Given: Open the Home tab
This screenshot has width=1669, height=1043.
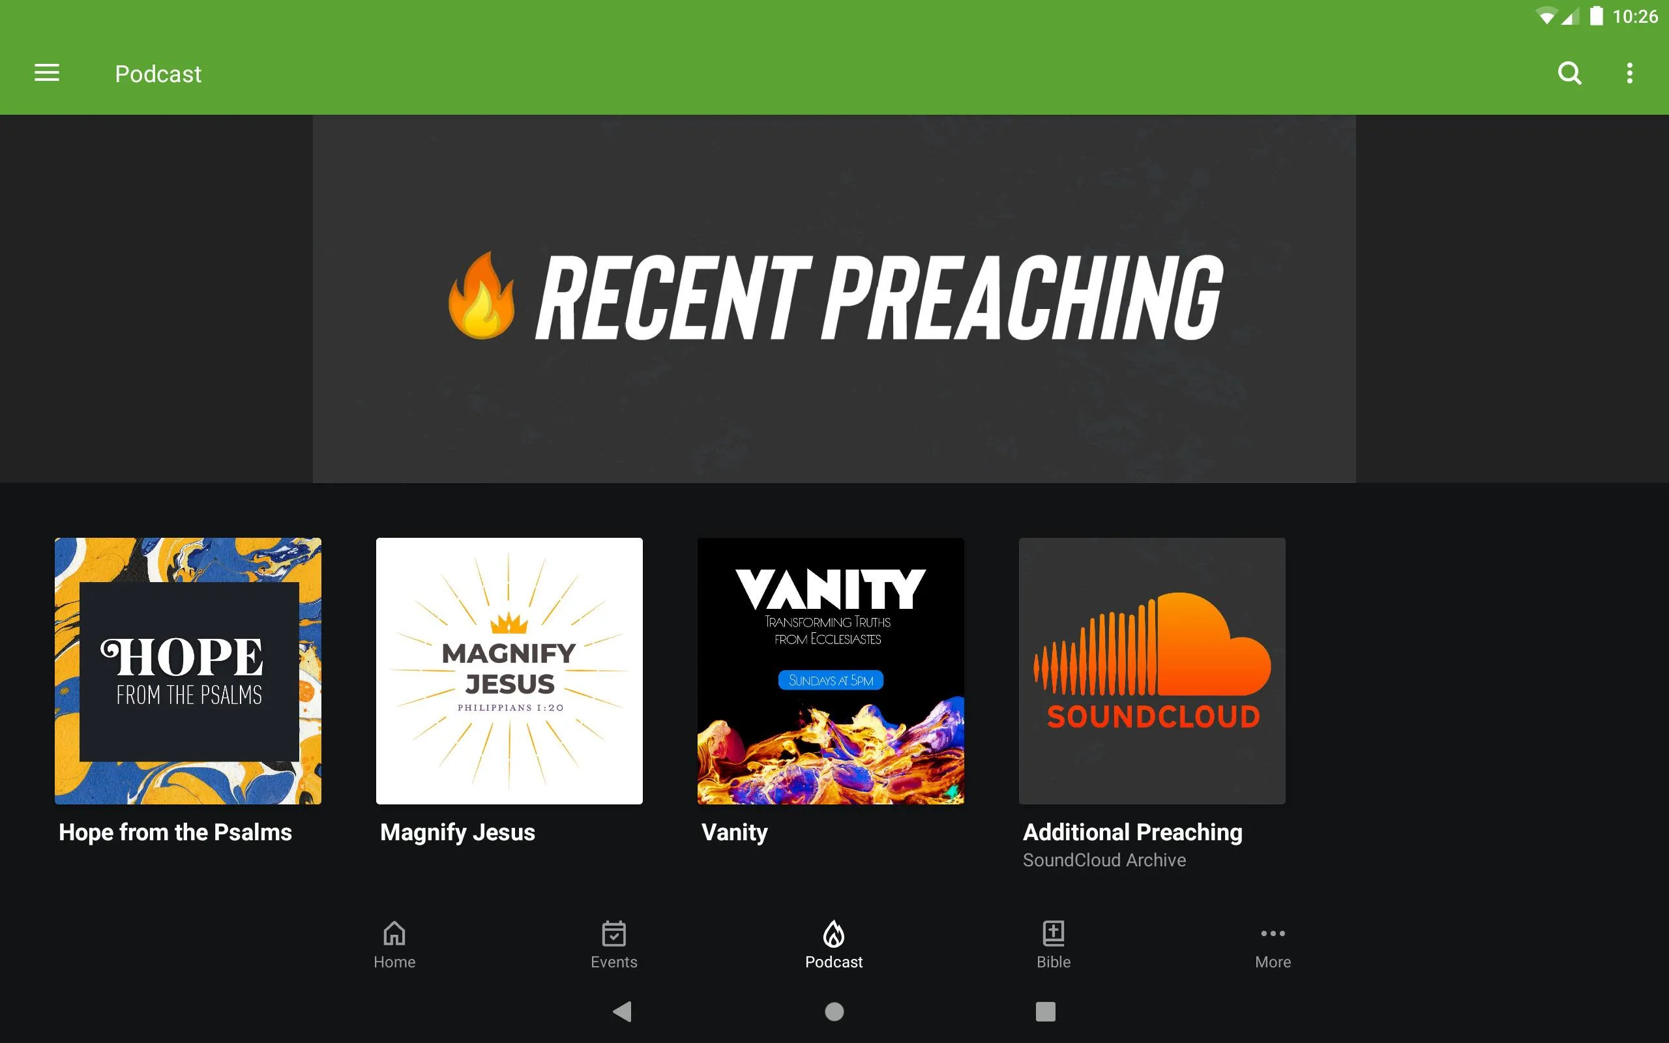Looking at the screenshot, I should pos(394,945).
